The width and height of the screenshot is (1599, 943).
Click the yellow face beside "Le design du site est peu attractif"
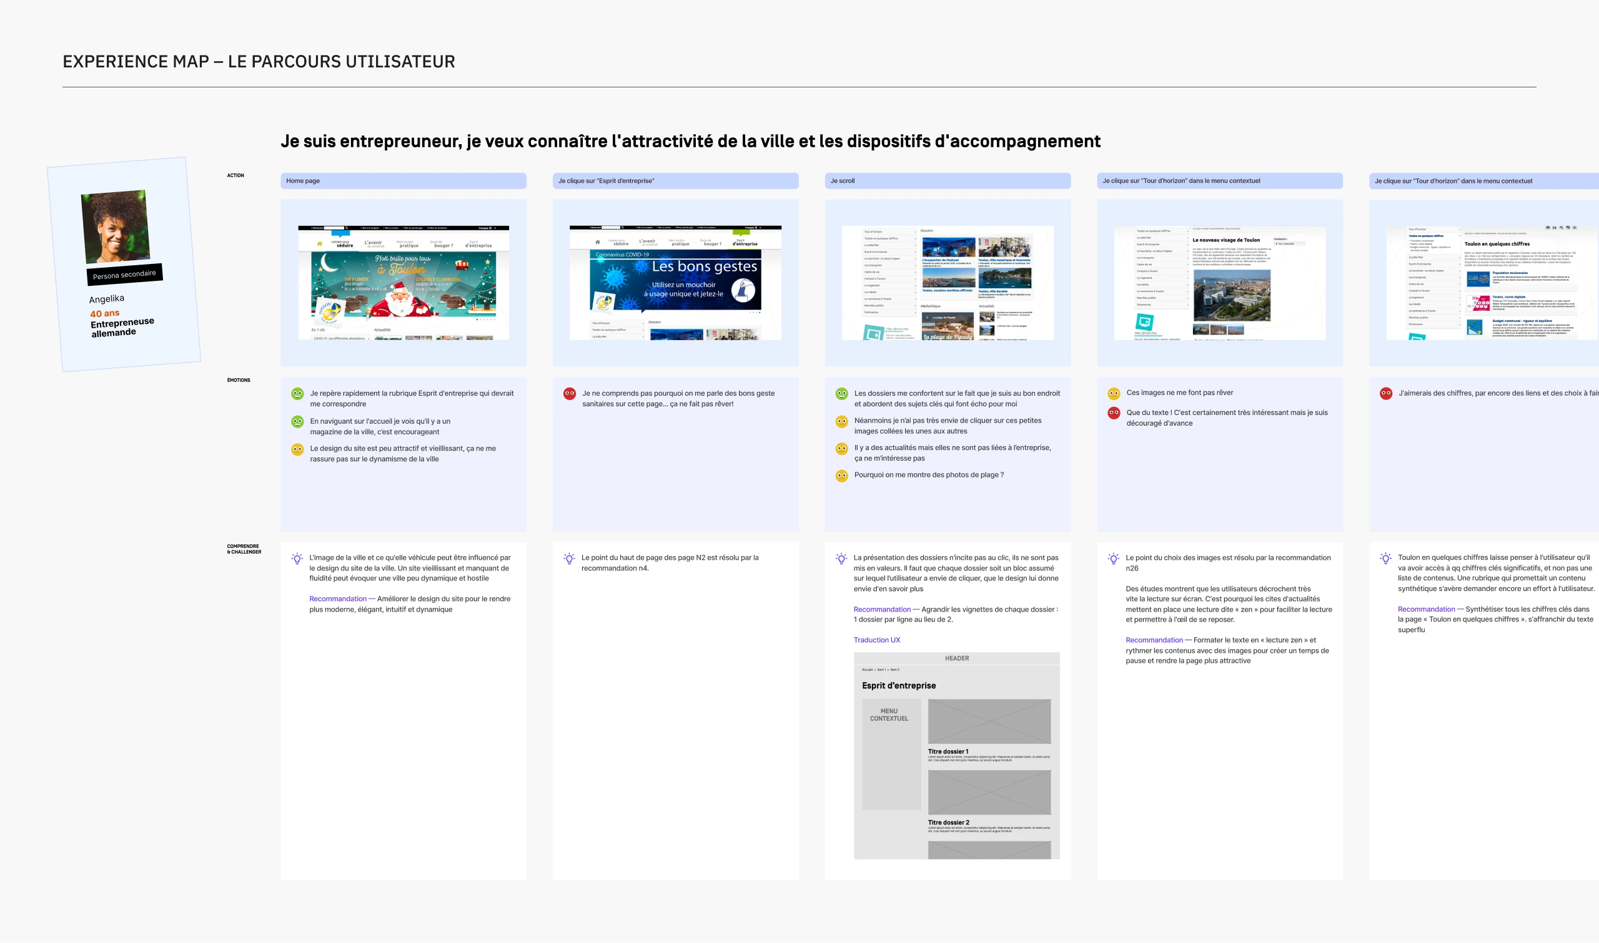(297, 449)
